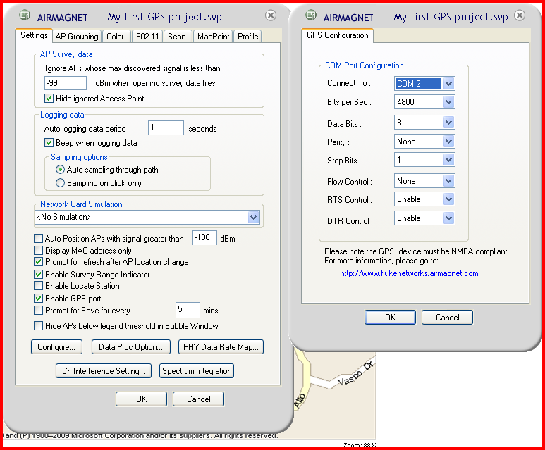
Task: Toggle Hide ignored Access Point checkbox
Action: 49,99
